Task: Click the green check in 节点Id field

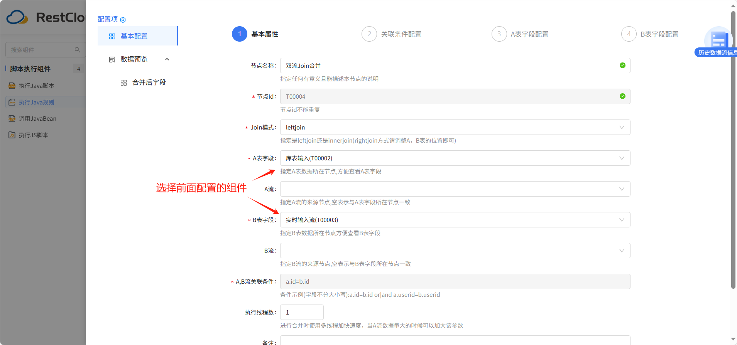Action: tap(622, 96)
